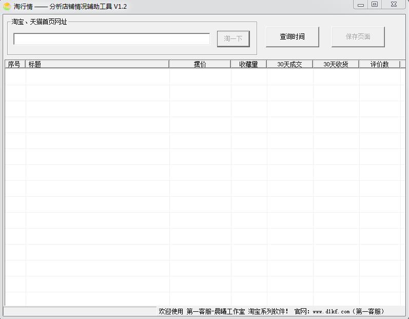Image resolution: width=409 pixels, height=319 pixels.
Task: Click the 查询时间 button
Action: 292,37
